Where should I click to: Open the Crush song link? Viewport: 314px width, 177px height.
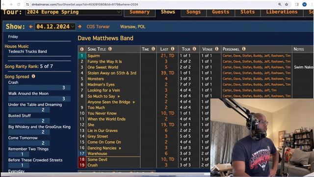(x=93, y=165)
